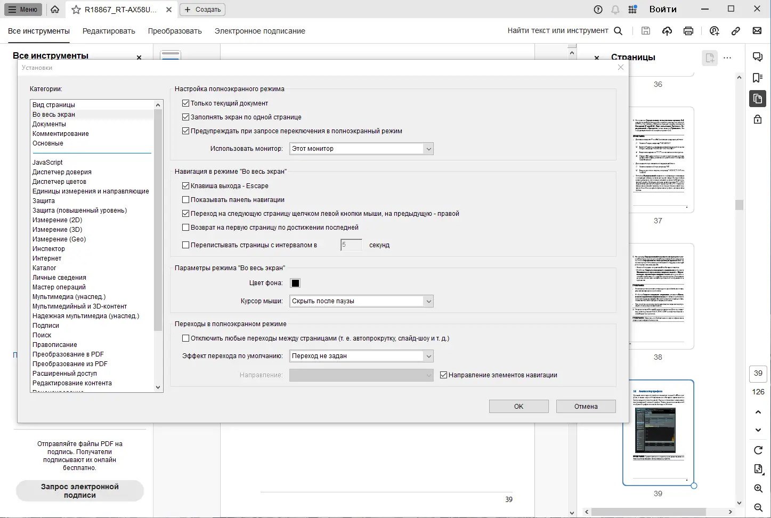Switch to 'Все инструменты' tab
The image size is (771, 518).
point(39,31)
